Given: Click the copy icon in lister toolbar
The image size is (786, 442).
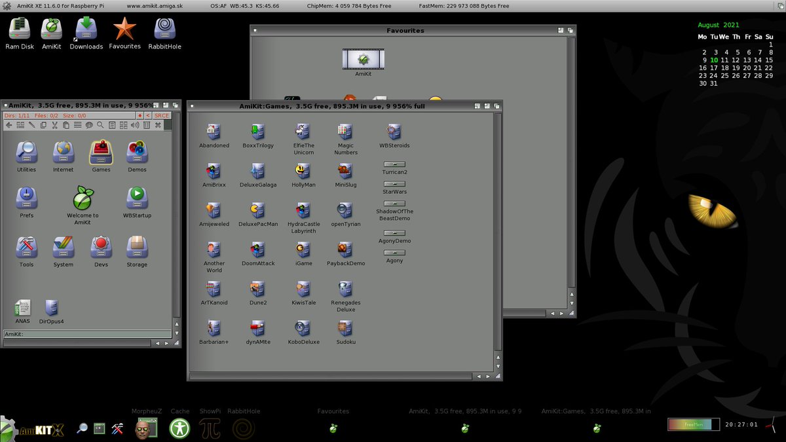Looking at the screenshot, I should 43,125.
